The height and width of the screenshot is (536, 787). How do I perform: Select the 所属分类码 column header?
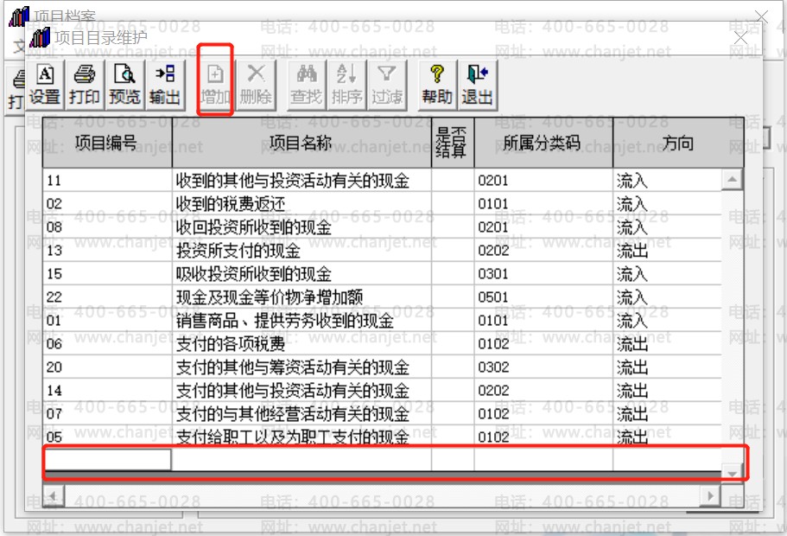click(x=543, y=144)
